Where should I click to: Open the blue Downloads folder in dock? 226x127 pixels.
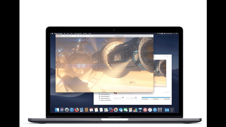[x=167, y=110]
